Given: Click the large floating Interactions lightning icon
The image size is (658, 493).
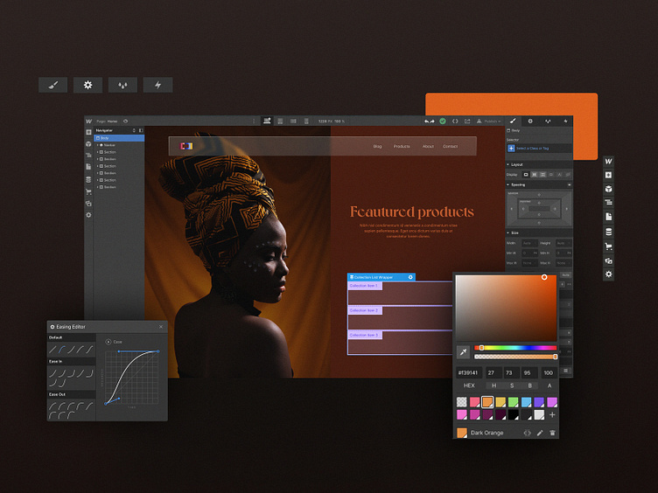Looking at the screenshot, I should tap(157, 85).
